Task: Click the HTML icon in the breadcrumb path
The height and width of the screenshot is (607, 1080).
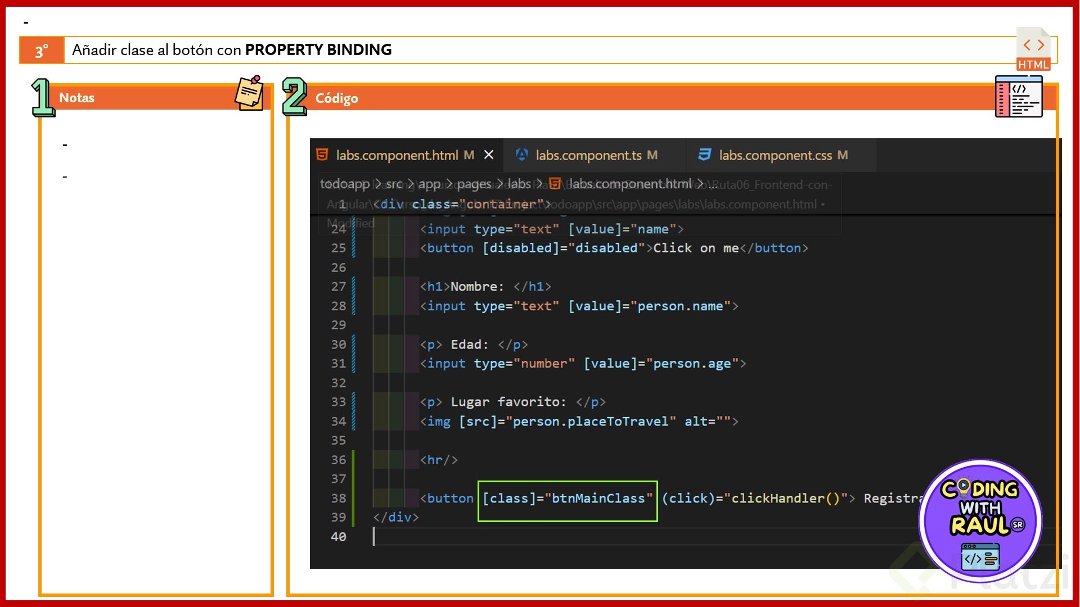Action: pos(555,184)
